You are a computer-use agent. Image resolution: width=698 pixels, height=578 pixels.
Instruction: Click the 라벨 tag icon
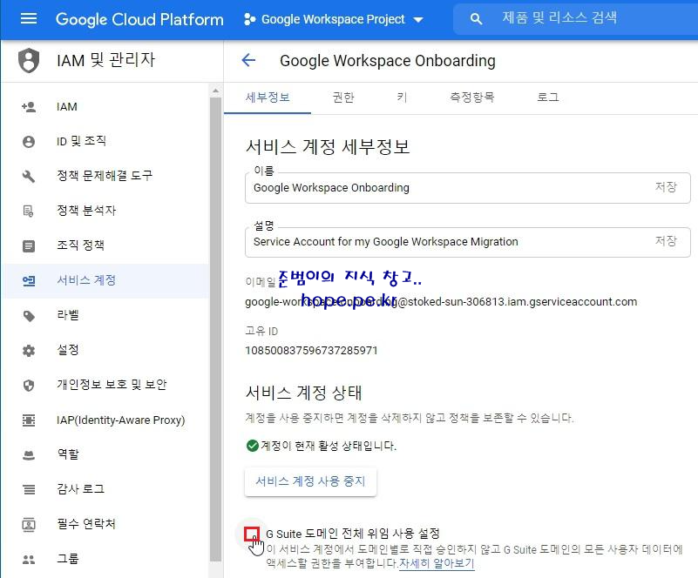[29, 316]
